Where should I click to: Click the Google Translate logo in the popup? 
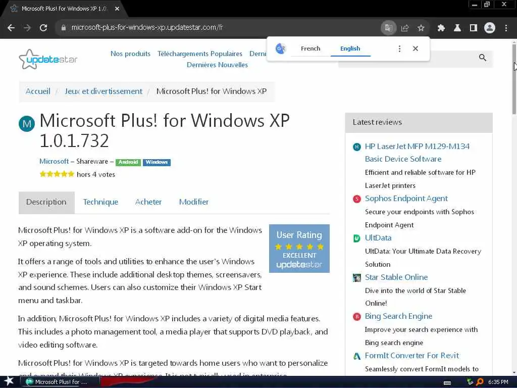click(281, 49)
